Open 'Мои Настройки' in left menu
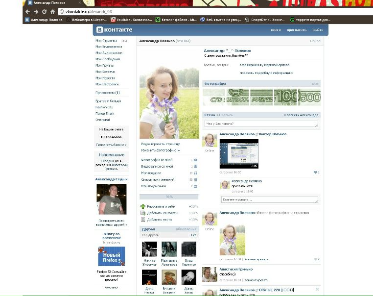 [x=107, y=84]
